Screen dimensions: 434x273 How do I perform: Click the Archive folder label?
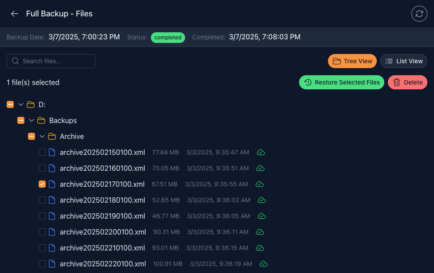72,136
